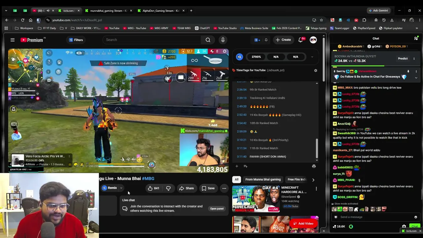Click the YouTube search magnifier button
Screen dimensions: 423x238
coord(208,40)
